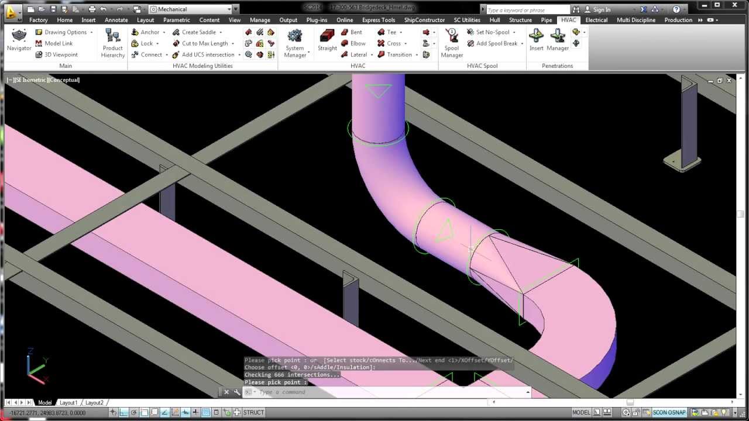Click the Lock button

coord(142,43)
